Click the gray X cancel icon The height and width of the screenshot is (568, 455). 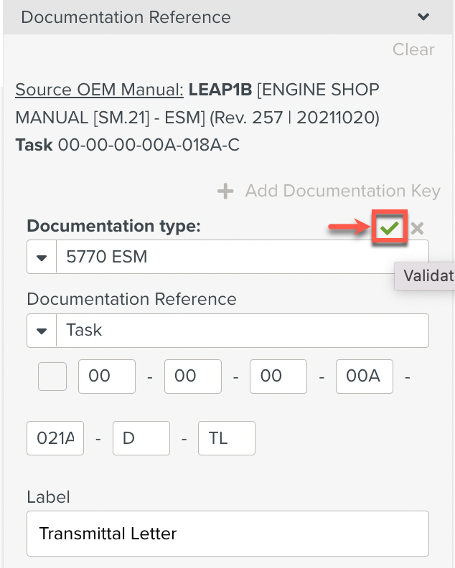418,229
